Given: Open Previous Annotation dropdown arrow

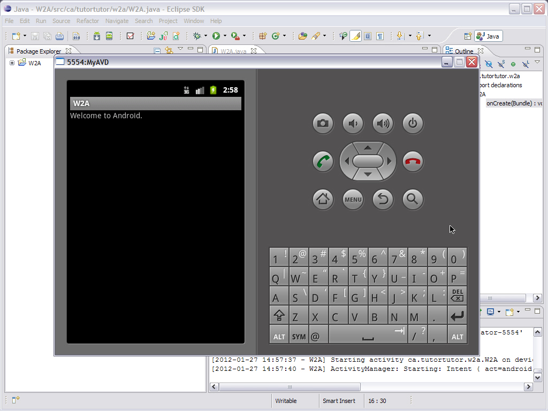Looking at the screenshot, I should (429, 36).
